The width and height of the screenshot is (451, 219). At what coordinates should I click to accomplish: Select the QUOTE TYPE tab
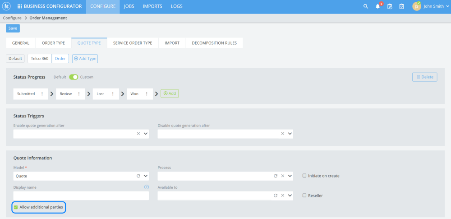point(89,43)
